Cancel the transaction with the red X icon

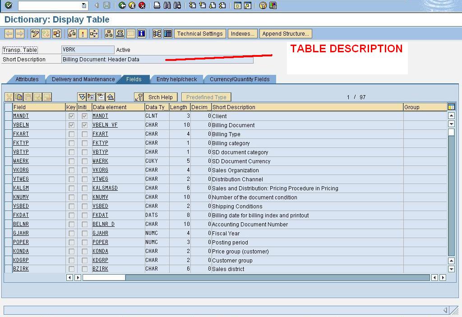click(143, 6)
